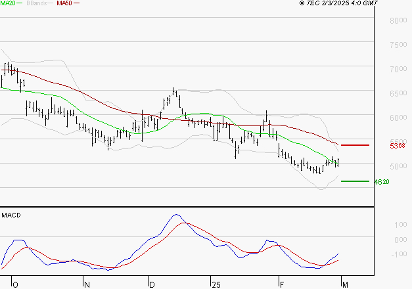Click the green support level line
The height and width of the screenshot is (289, 412).
coord(355,181)
